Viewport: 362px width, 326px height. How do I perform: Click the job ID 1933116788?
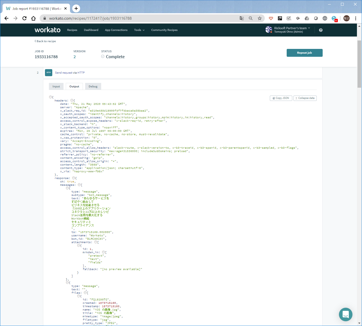click(46, 57)
